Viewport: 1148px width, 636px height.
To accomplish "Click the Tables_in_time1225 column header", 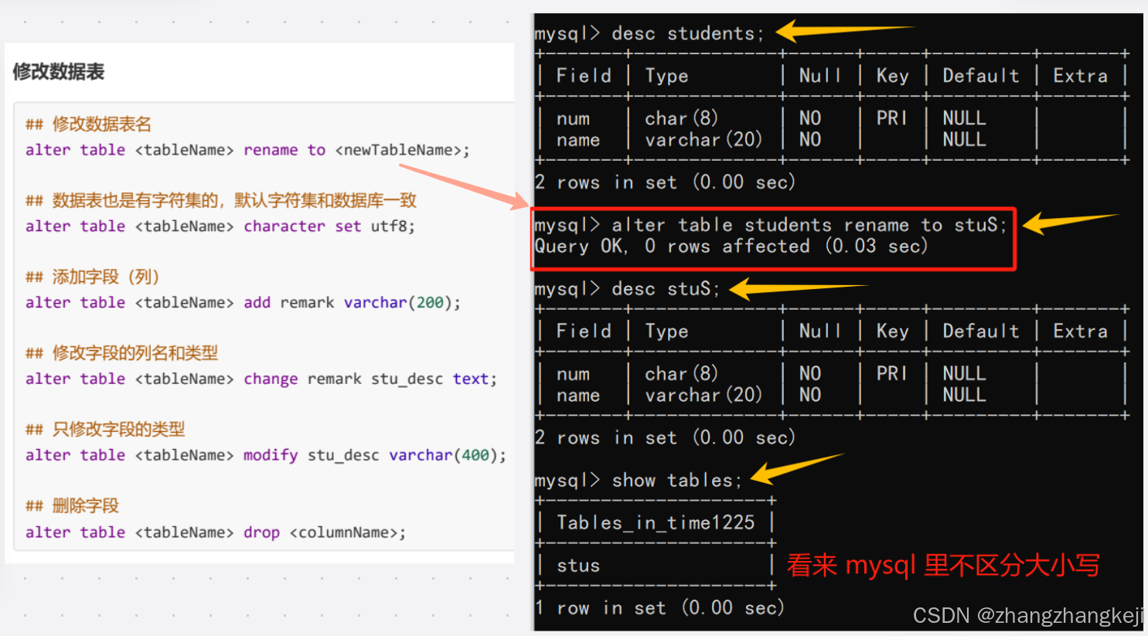I will 656,523.
